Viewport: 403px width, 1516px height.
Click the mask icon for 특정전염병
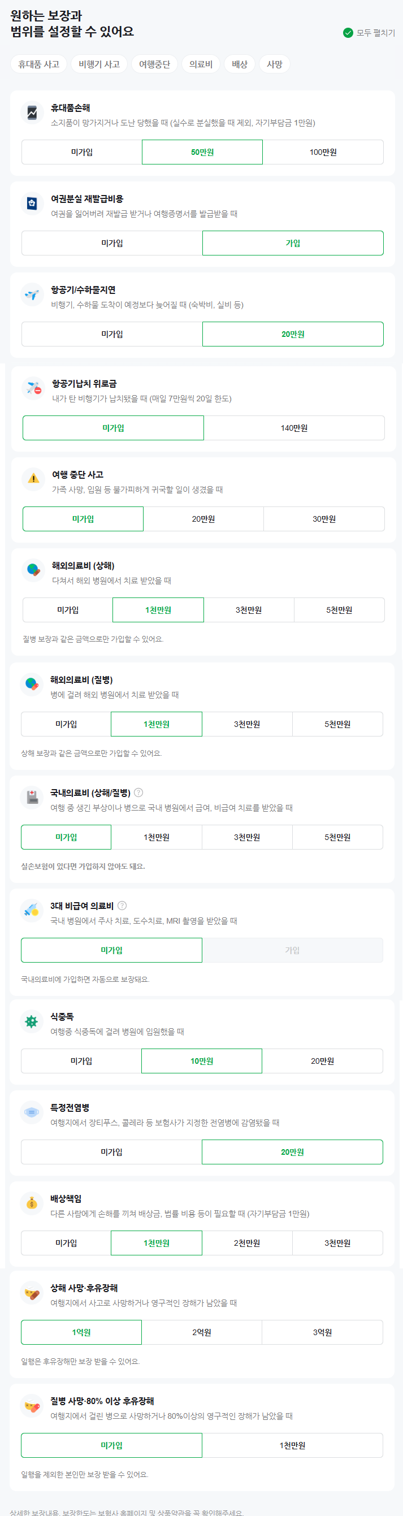[x=31, y=1112]
